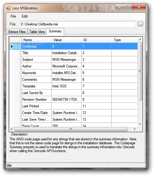The image size is (154, 176).
Task: Click the Less MSIérables app icon in title bar
Action: point(8,8)
